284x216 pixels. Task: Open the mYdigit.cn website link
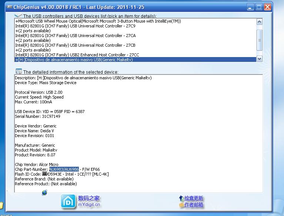pos(89,205)
